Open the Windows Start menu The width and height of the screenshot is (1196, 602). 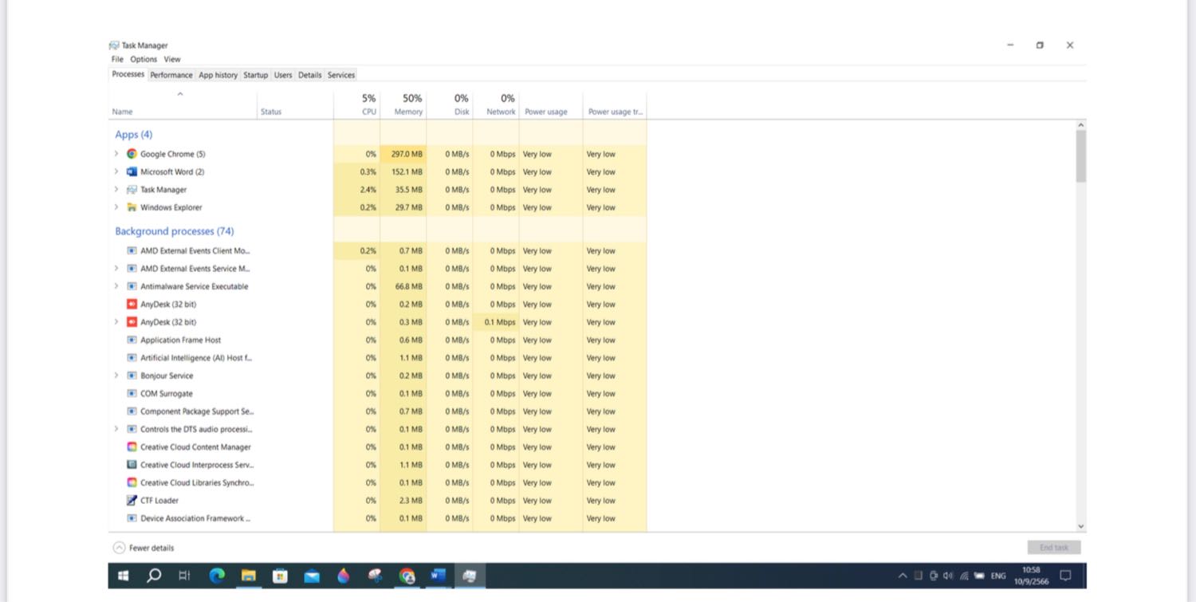pyautogui.click(x=124, y=576)
